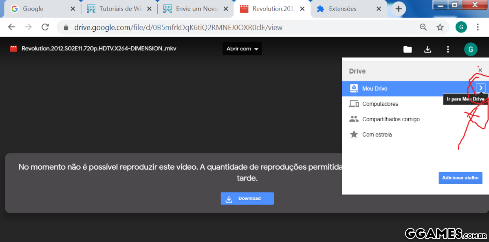Viewport: 489px width, 242px height.
Task: Go back to the previous page
Action: (x=11, y=27)
